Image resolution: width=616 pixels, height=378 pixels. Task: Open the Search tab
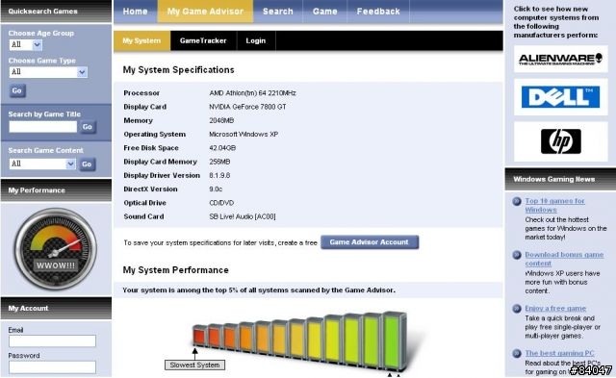coord(278,12)
